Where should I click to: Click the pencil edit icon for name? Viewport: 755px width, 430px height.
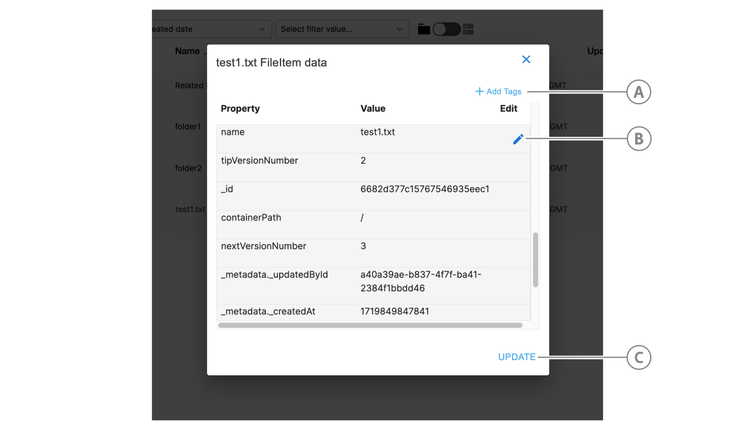point(518,139)
